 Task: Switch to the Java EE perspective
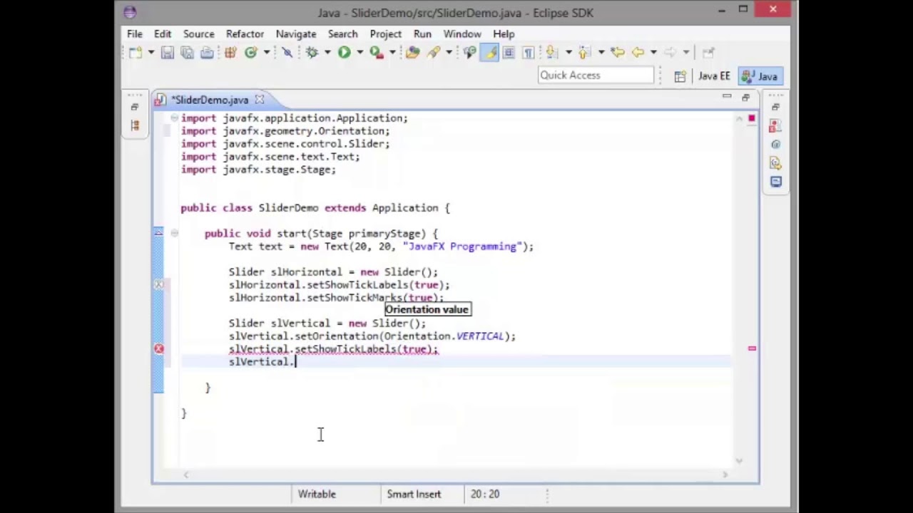point(713,76)
